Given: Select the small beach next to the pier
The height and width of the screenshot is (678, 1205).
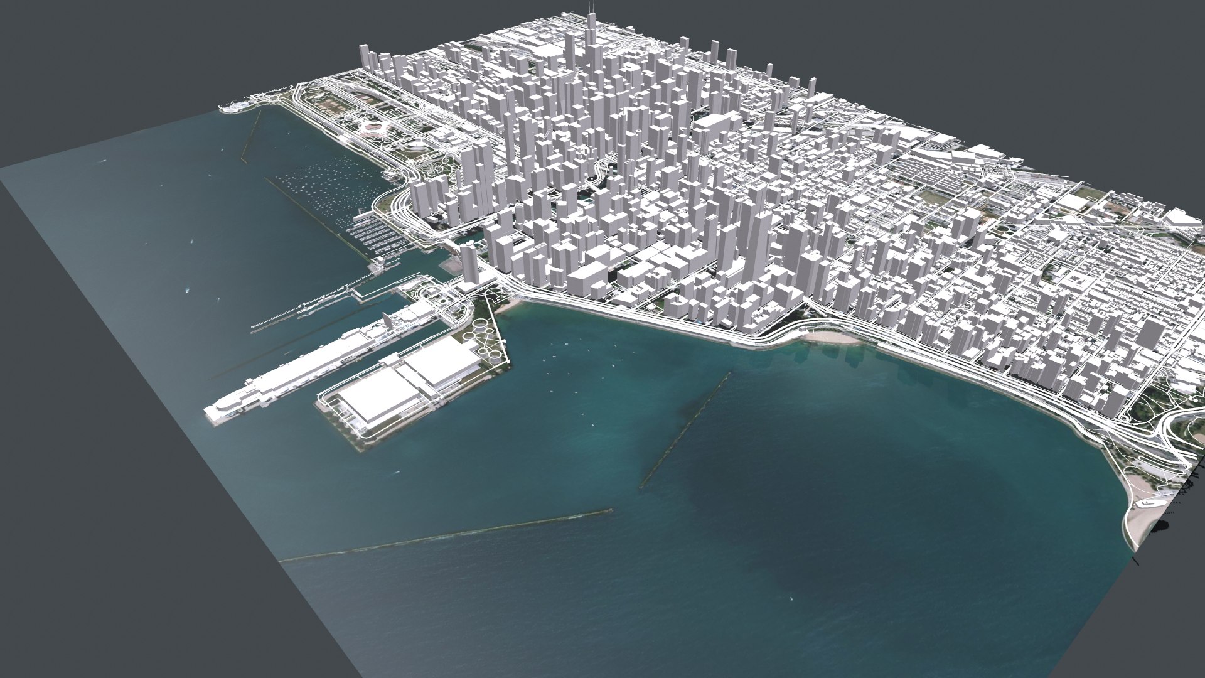Looking at the screenshot, I should pyautogui.click(x=510, y=306).
